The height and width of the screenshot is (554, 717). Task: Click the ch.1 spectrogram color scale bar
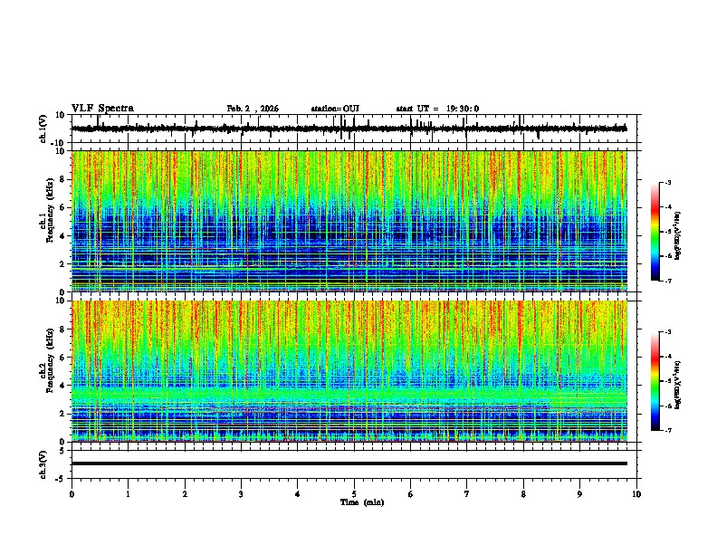pos(655,232)
